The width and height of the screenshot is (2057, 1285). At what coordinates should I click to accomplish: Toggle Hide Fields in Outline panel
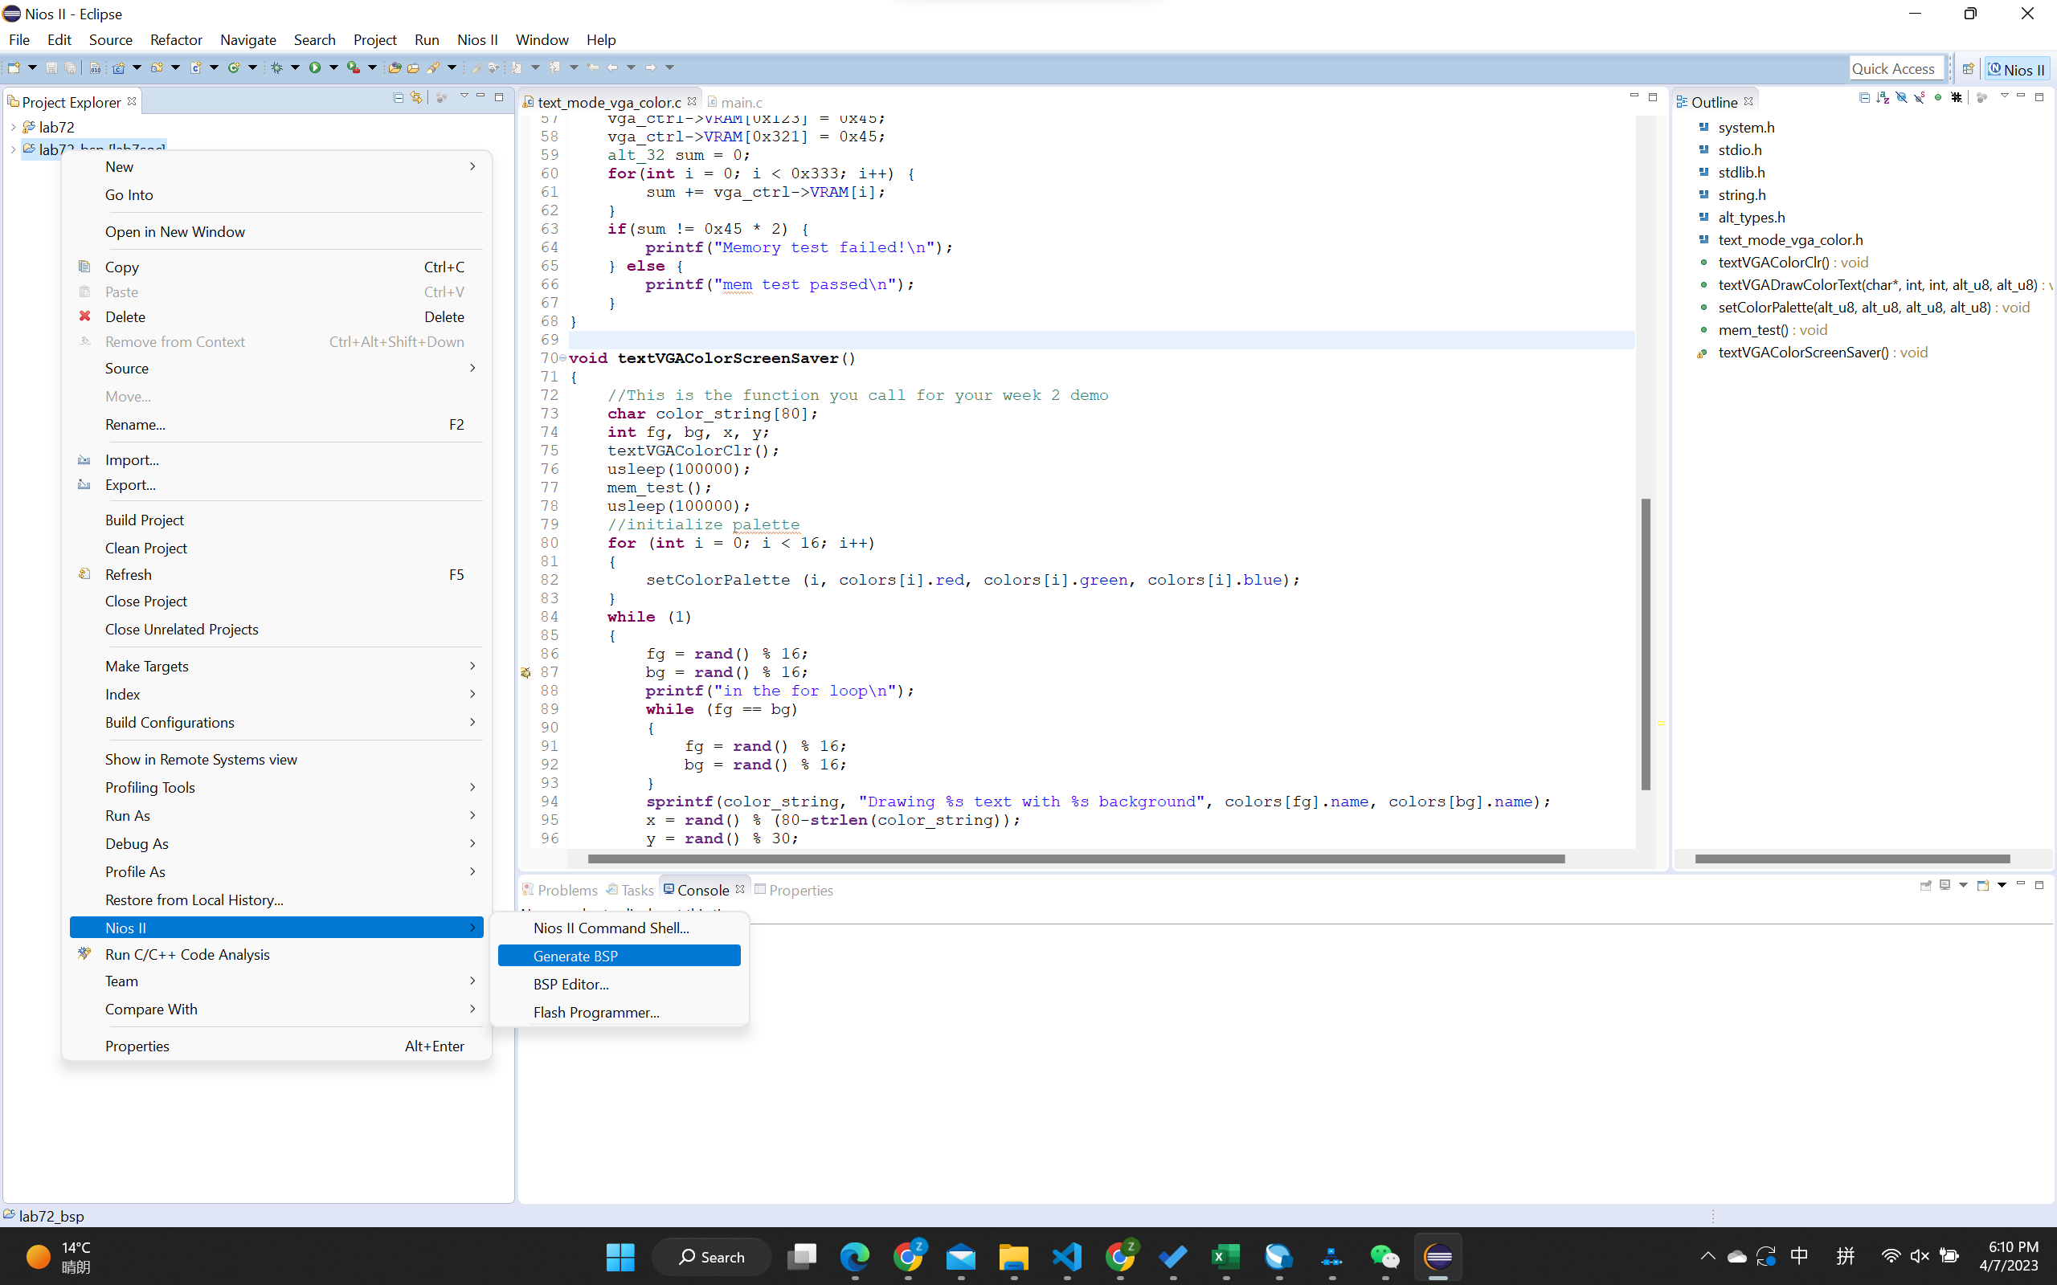pyautogui.click(x=1901, y=98)
